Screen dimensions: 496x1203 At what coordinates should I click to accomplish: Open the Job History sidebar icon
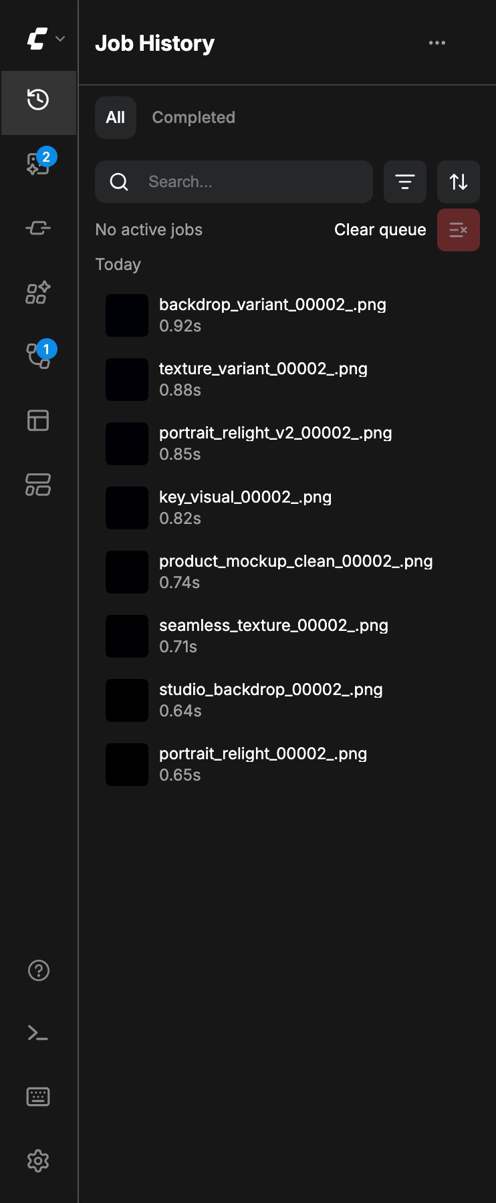pos(38,100)
